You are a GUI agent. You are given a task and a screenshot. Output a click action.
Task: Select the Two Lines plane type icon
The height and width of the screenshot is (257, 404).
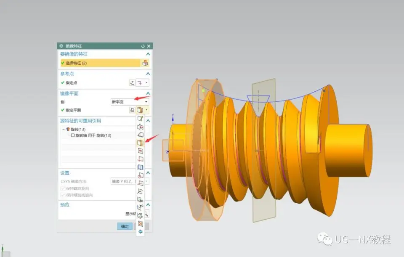(140, 159)
